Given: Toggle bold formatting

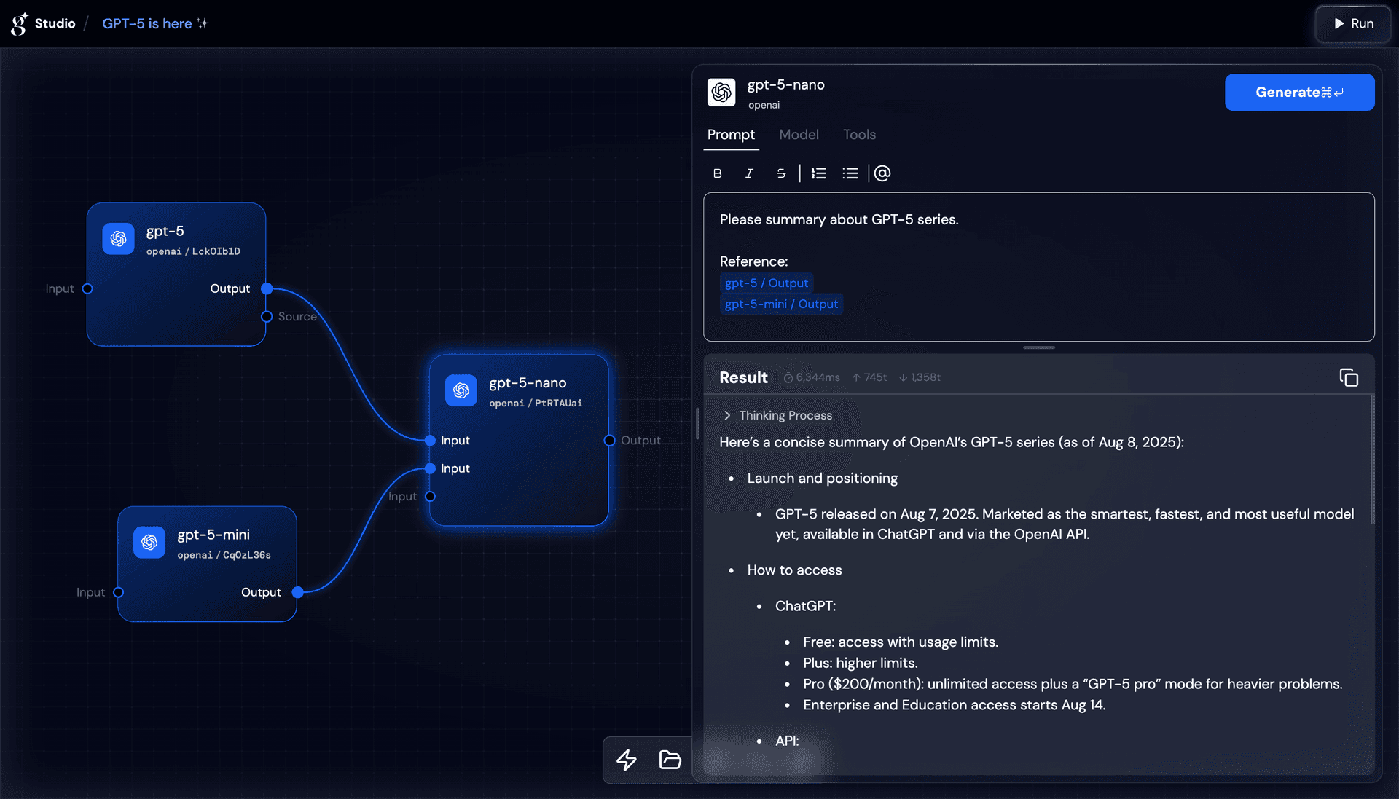Looking at the screenshot, I should tap(717, 173).
